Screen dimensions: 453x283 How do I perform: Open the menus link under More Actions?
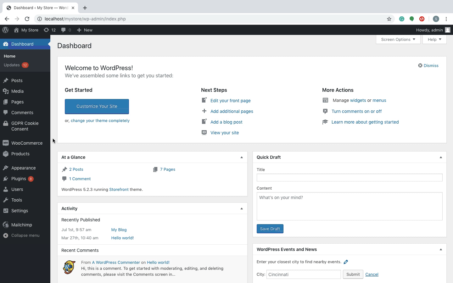tap(379, 100)
